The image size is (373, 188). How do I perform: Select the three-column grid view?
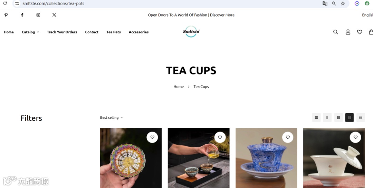pyautogui.click(x=338, y=118)
